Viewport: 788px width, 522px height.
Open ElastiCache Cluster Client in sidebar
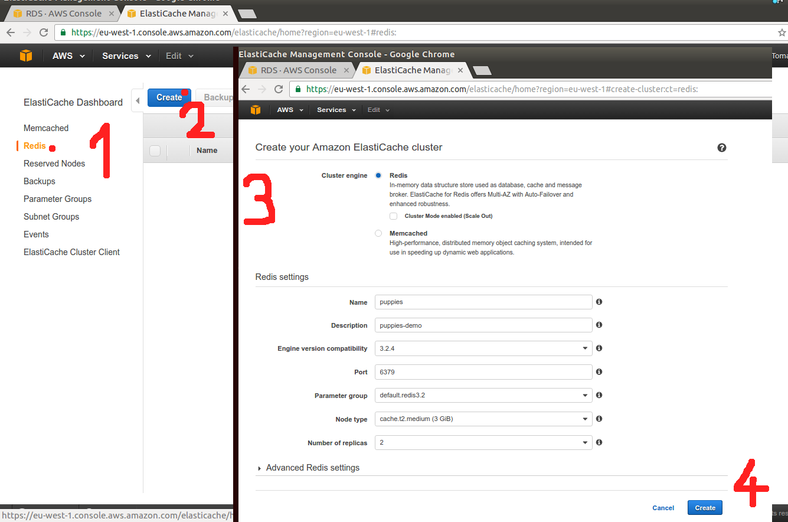point(72,252)
